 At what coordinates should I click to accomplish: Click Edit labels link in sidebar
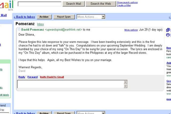coord(4,95)
